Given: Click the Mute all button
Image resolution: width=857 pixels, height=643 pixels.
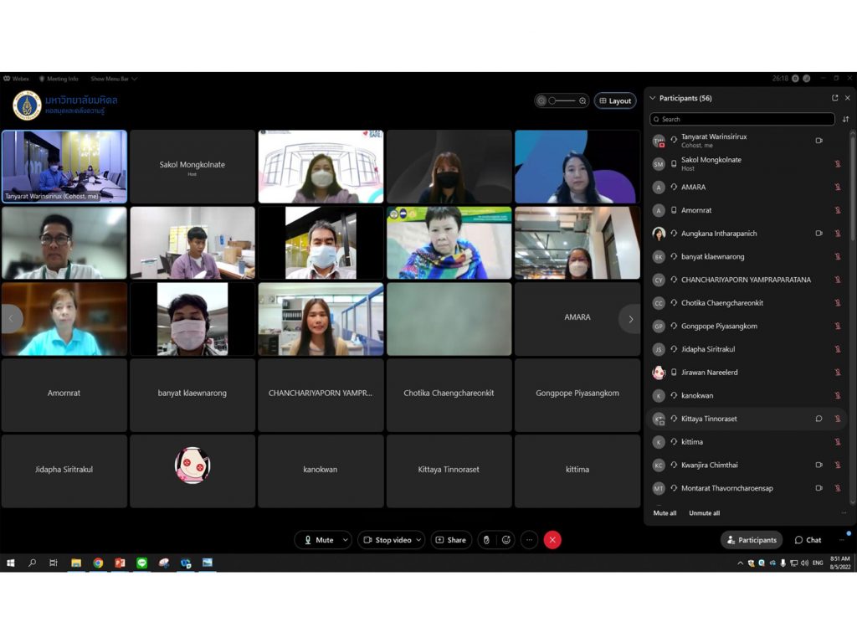Looking at the screenshot, I should [665, 513].
